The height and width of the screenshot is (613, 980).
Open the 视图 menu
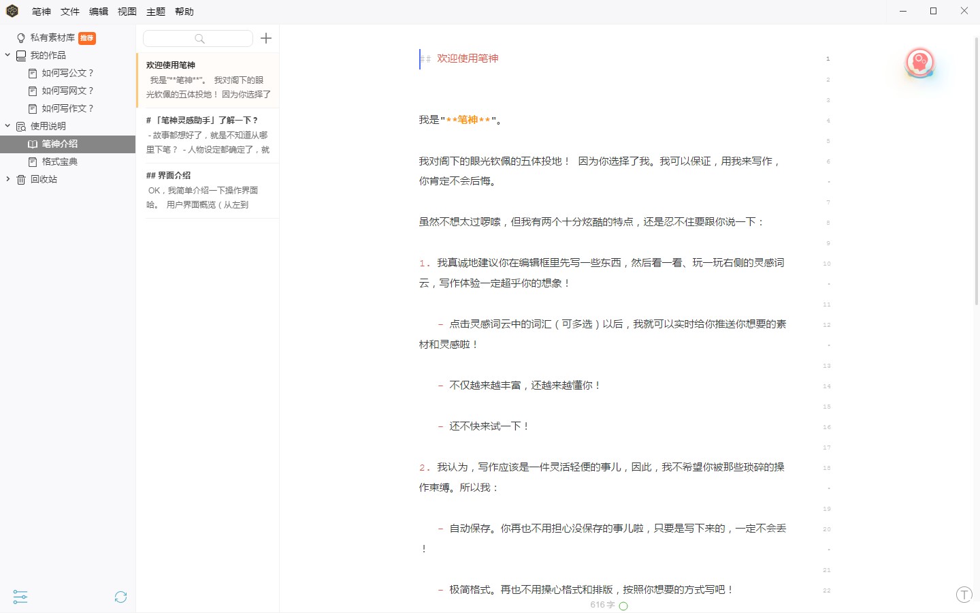pyautogui.click(x=127, y=12)
